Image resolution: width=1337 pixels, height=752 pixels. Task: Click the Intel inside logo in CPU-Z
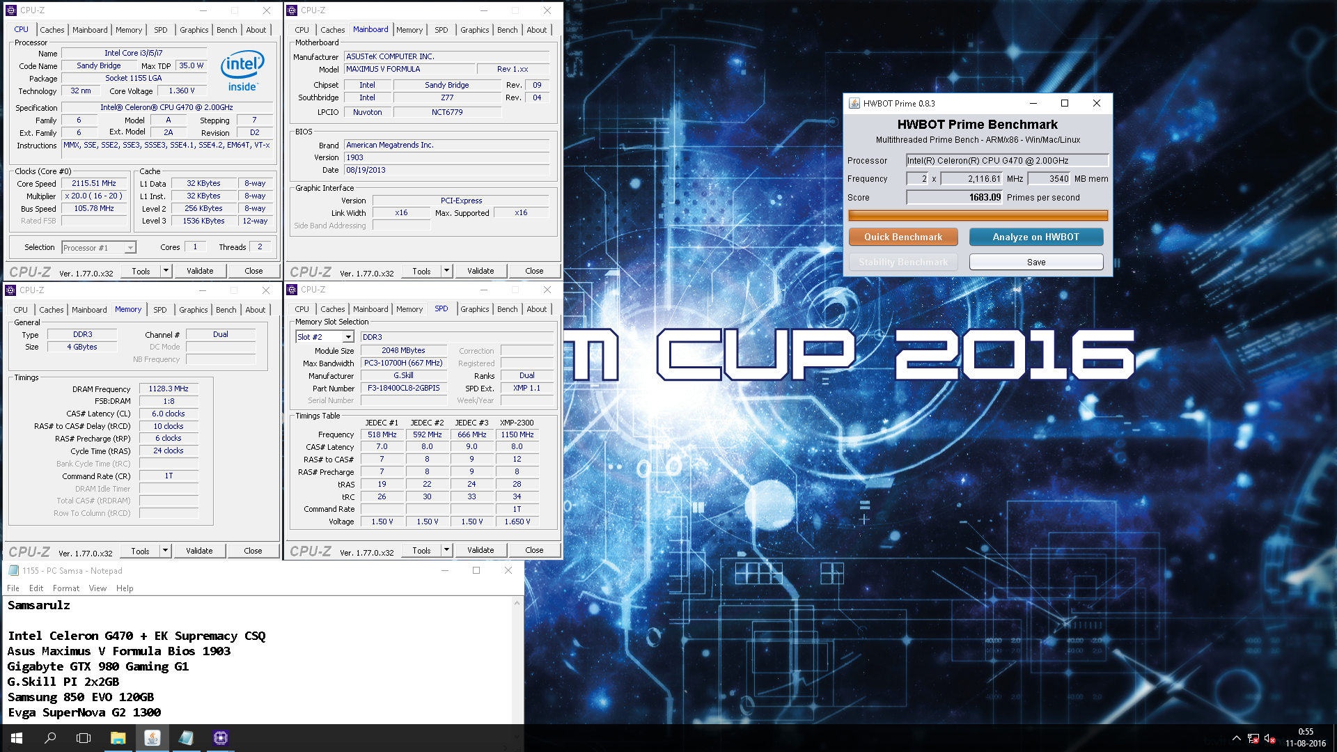pos(242,70)
